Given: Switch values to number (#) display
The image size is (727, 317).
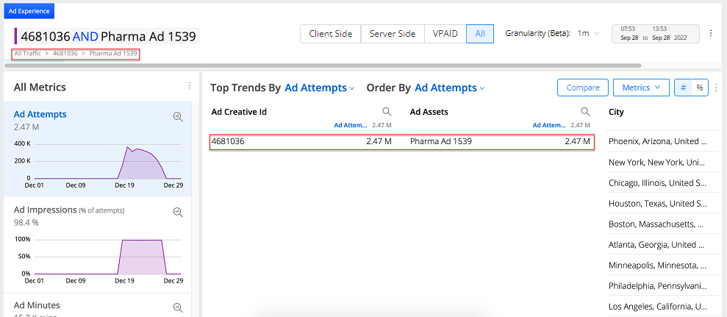Looking at the screenshot, I should [683, 88].
